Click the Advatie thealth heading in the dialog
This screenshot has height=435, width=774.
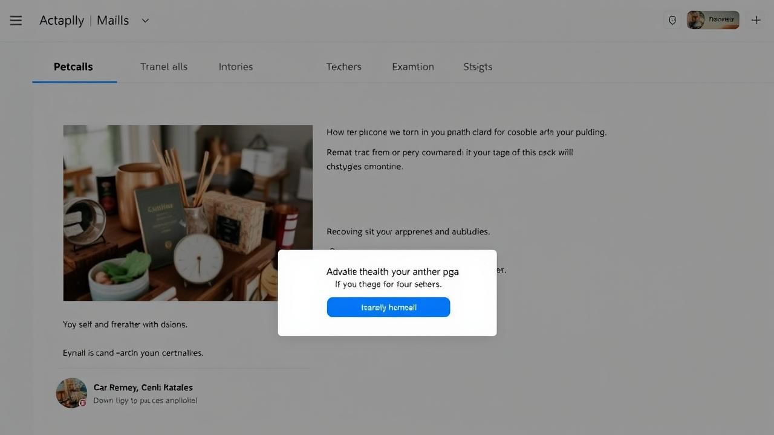click(x=392, y=271)
